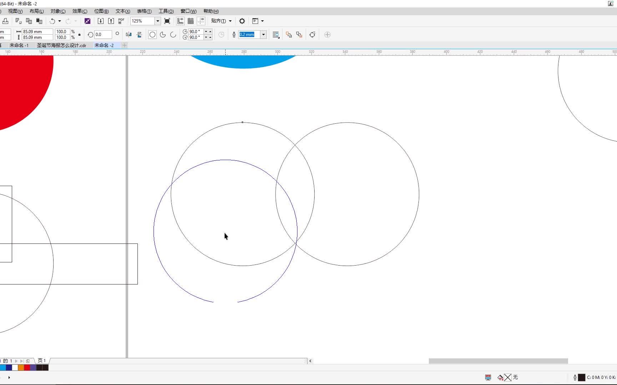This screenshot has height=385, width=617.
Task: Click the scroll-left arrow of horizontal scrollbar
Action: click(x=310, y=361)
